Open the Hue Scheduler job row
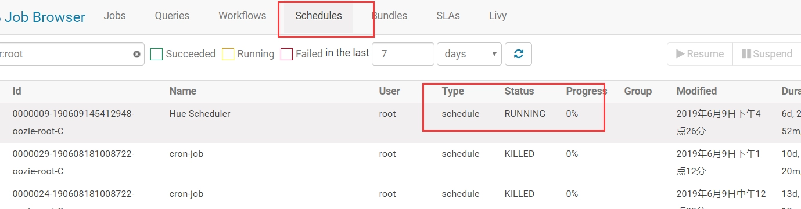The width and height of the screenshot is (801, 209). [x=400, y=123]
